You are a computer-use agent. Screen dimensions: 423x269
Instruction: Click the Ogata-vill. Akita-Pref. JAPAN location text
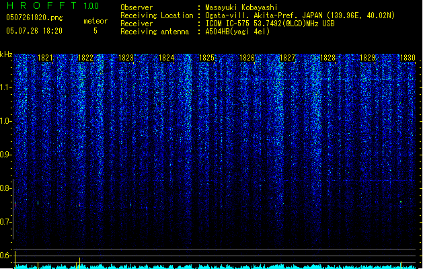(300, 15)
